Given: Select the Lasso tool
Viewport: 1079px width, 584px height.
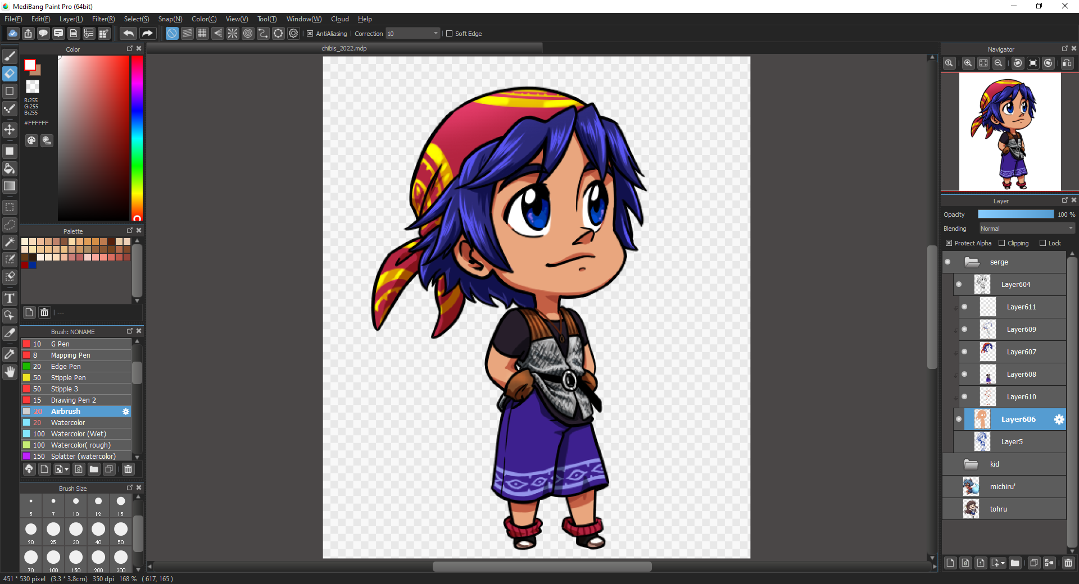Looking at the screenshot, I should [10, 225].
